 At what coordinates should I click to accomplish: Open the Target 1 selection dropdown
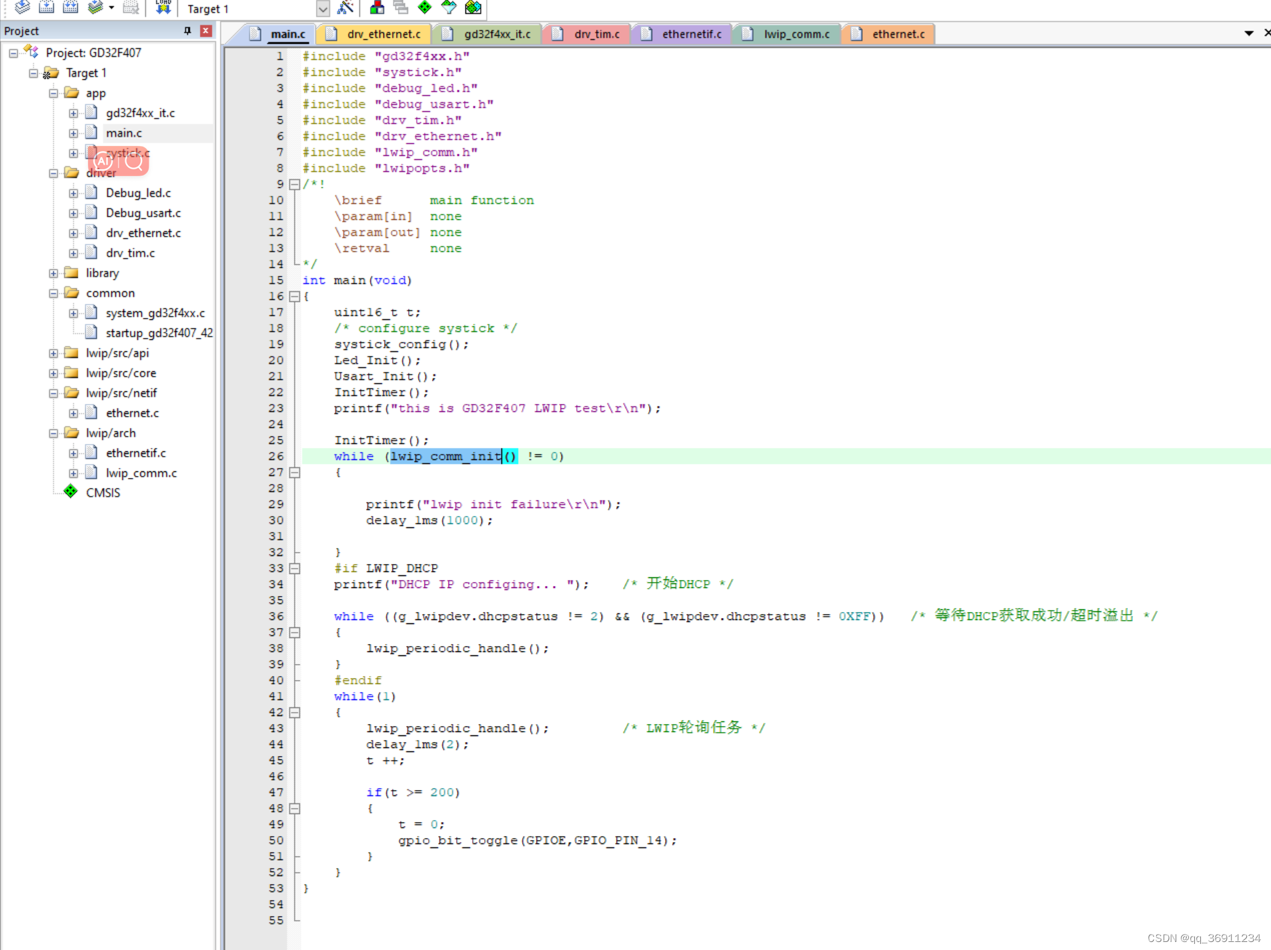click(323, 9)
